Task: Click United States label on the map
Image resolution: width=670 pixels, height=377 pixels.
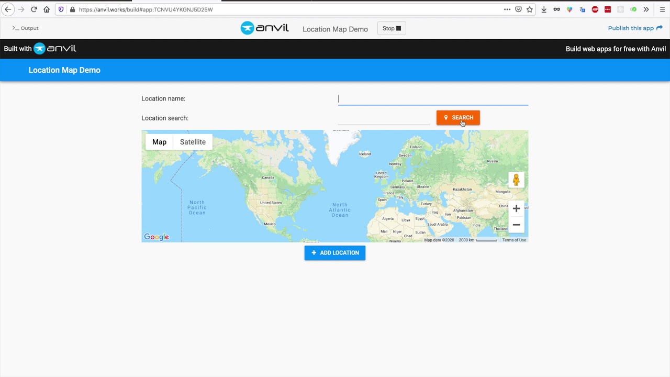Action: [x=271, y=203]
